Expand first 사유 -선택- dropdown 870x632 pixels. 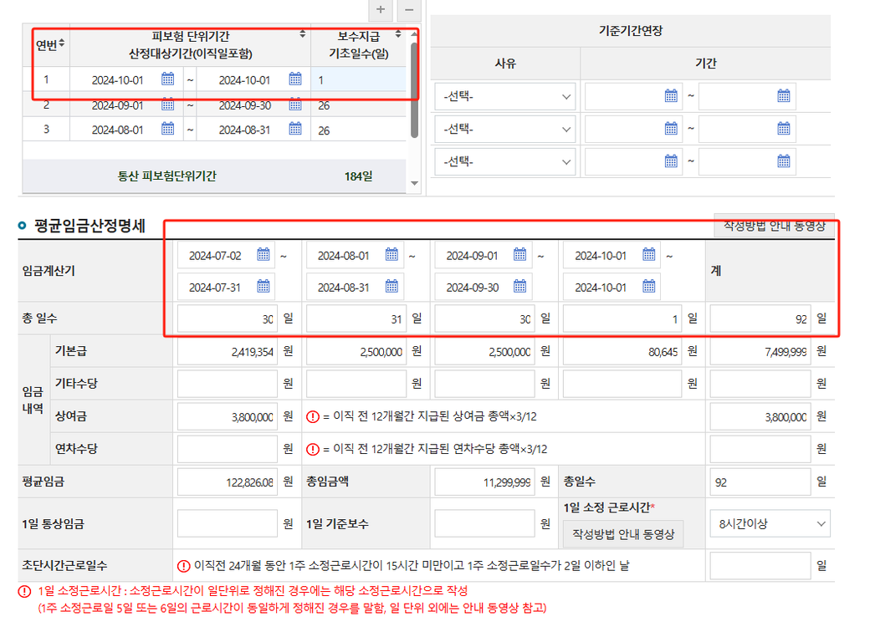(x=504, y=97)
